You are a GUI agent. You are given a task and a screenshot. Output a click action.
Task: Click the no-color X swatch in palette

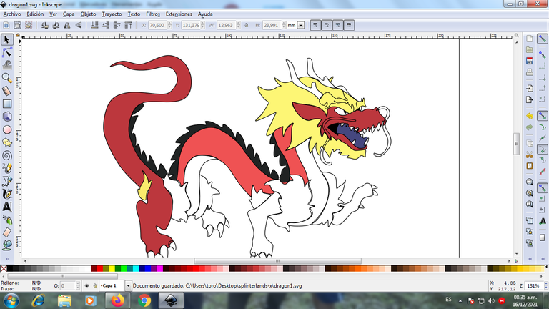(x=4, y=269)
